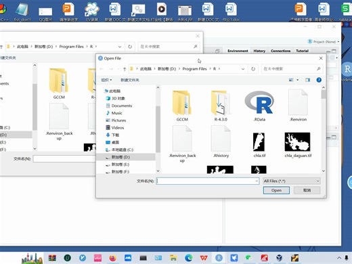The height and width of the screenshot is (264, 352).
Task: Select the .RData file with R logo
Action: pos(259,106)
